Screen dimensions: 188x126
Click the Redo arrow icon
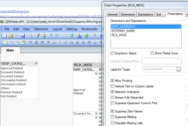coord(57,36)
